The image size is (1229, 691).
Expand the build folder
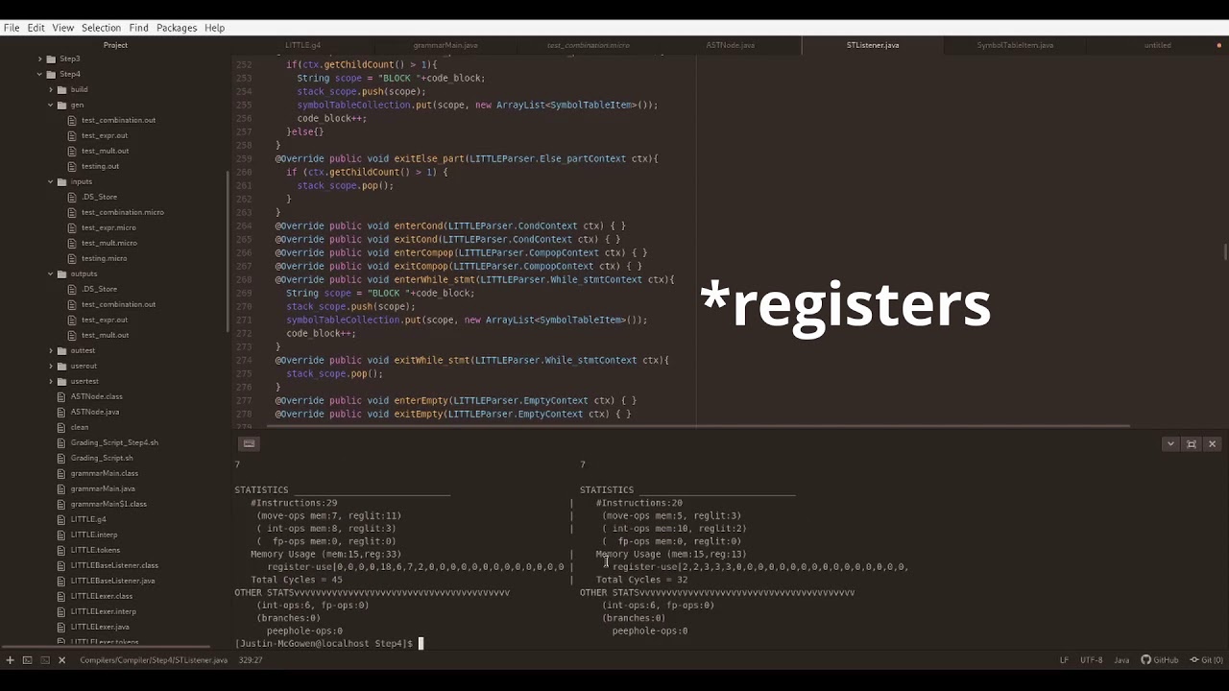(51, 89)
